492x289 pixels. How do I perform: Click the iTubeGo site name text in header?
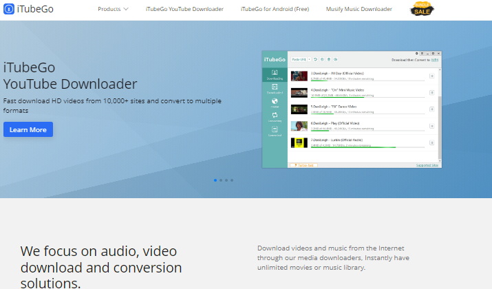[x=35, y=9]
